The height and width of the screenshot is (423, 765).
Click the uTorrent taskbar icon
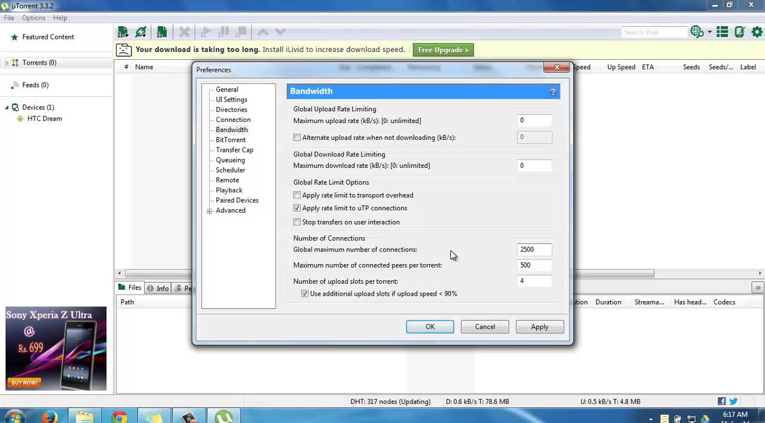pyautogui.click(x=224, y=417)
